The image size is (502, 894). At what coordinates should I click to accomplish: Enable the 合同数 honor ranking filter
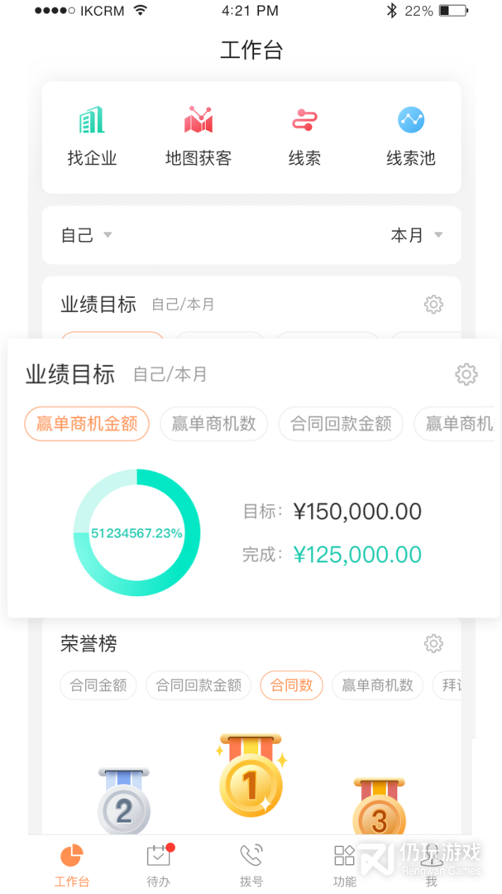pyautogui.click(x=291, y=685)
